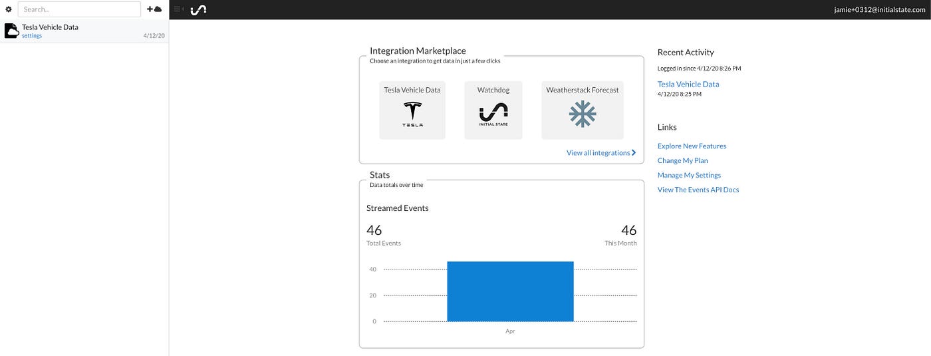Select the Watchdog integration tile icon

[x=493, y=114]
